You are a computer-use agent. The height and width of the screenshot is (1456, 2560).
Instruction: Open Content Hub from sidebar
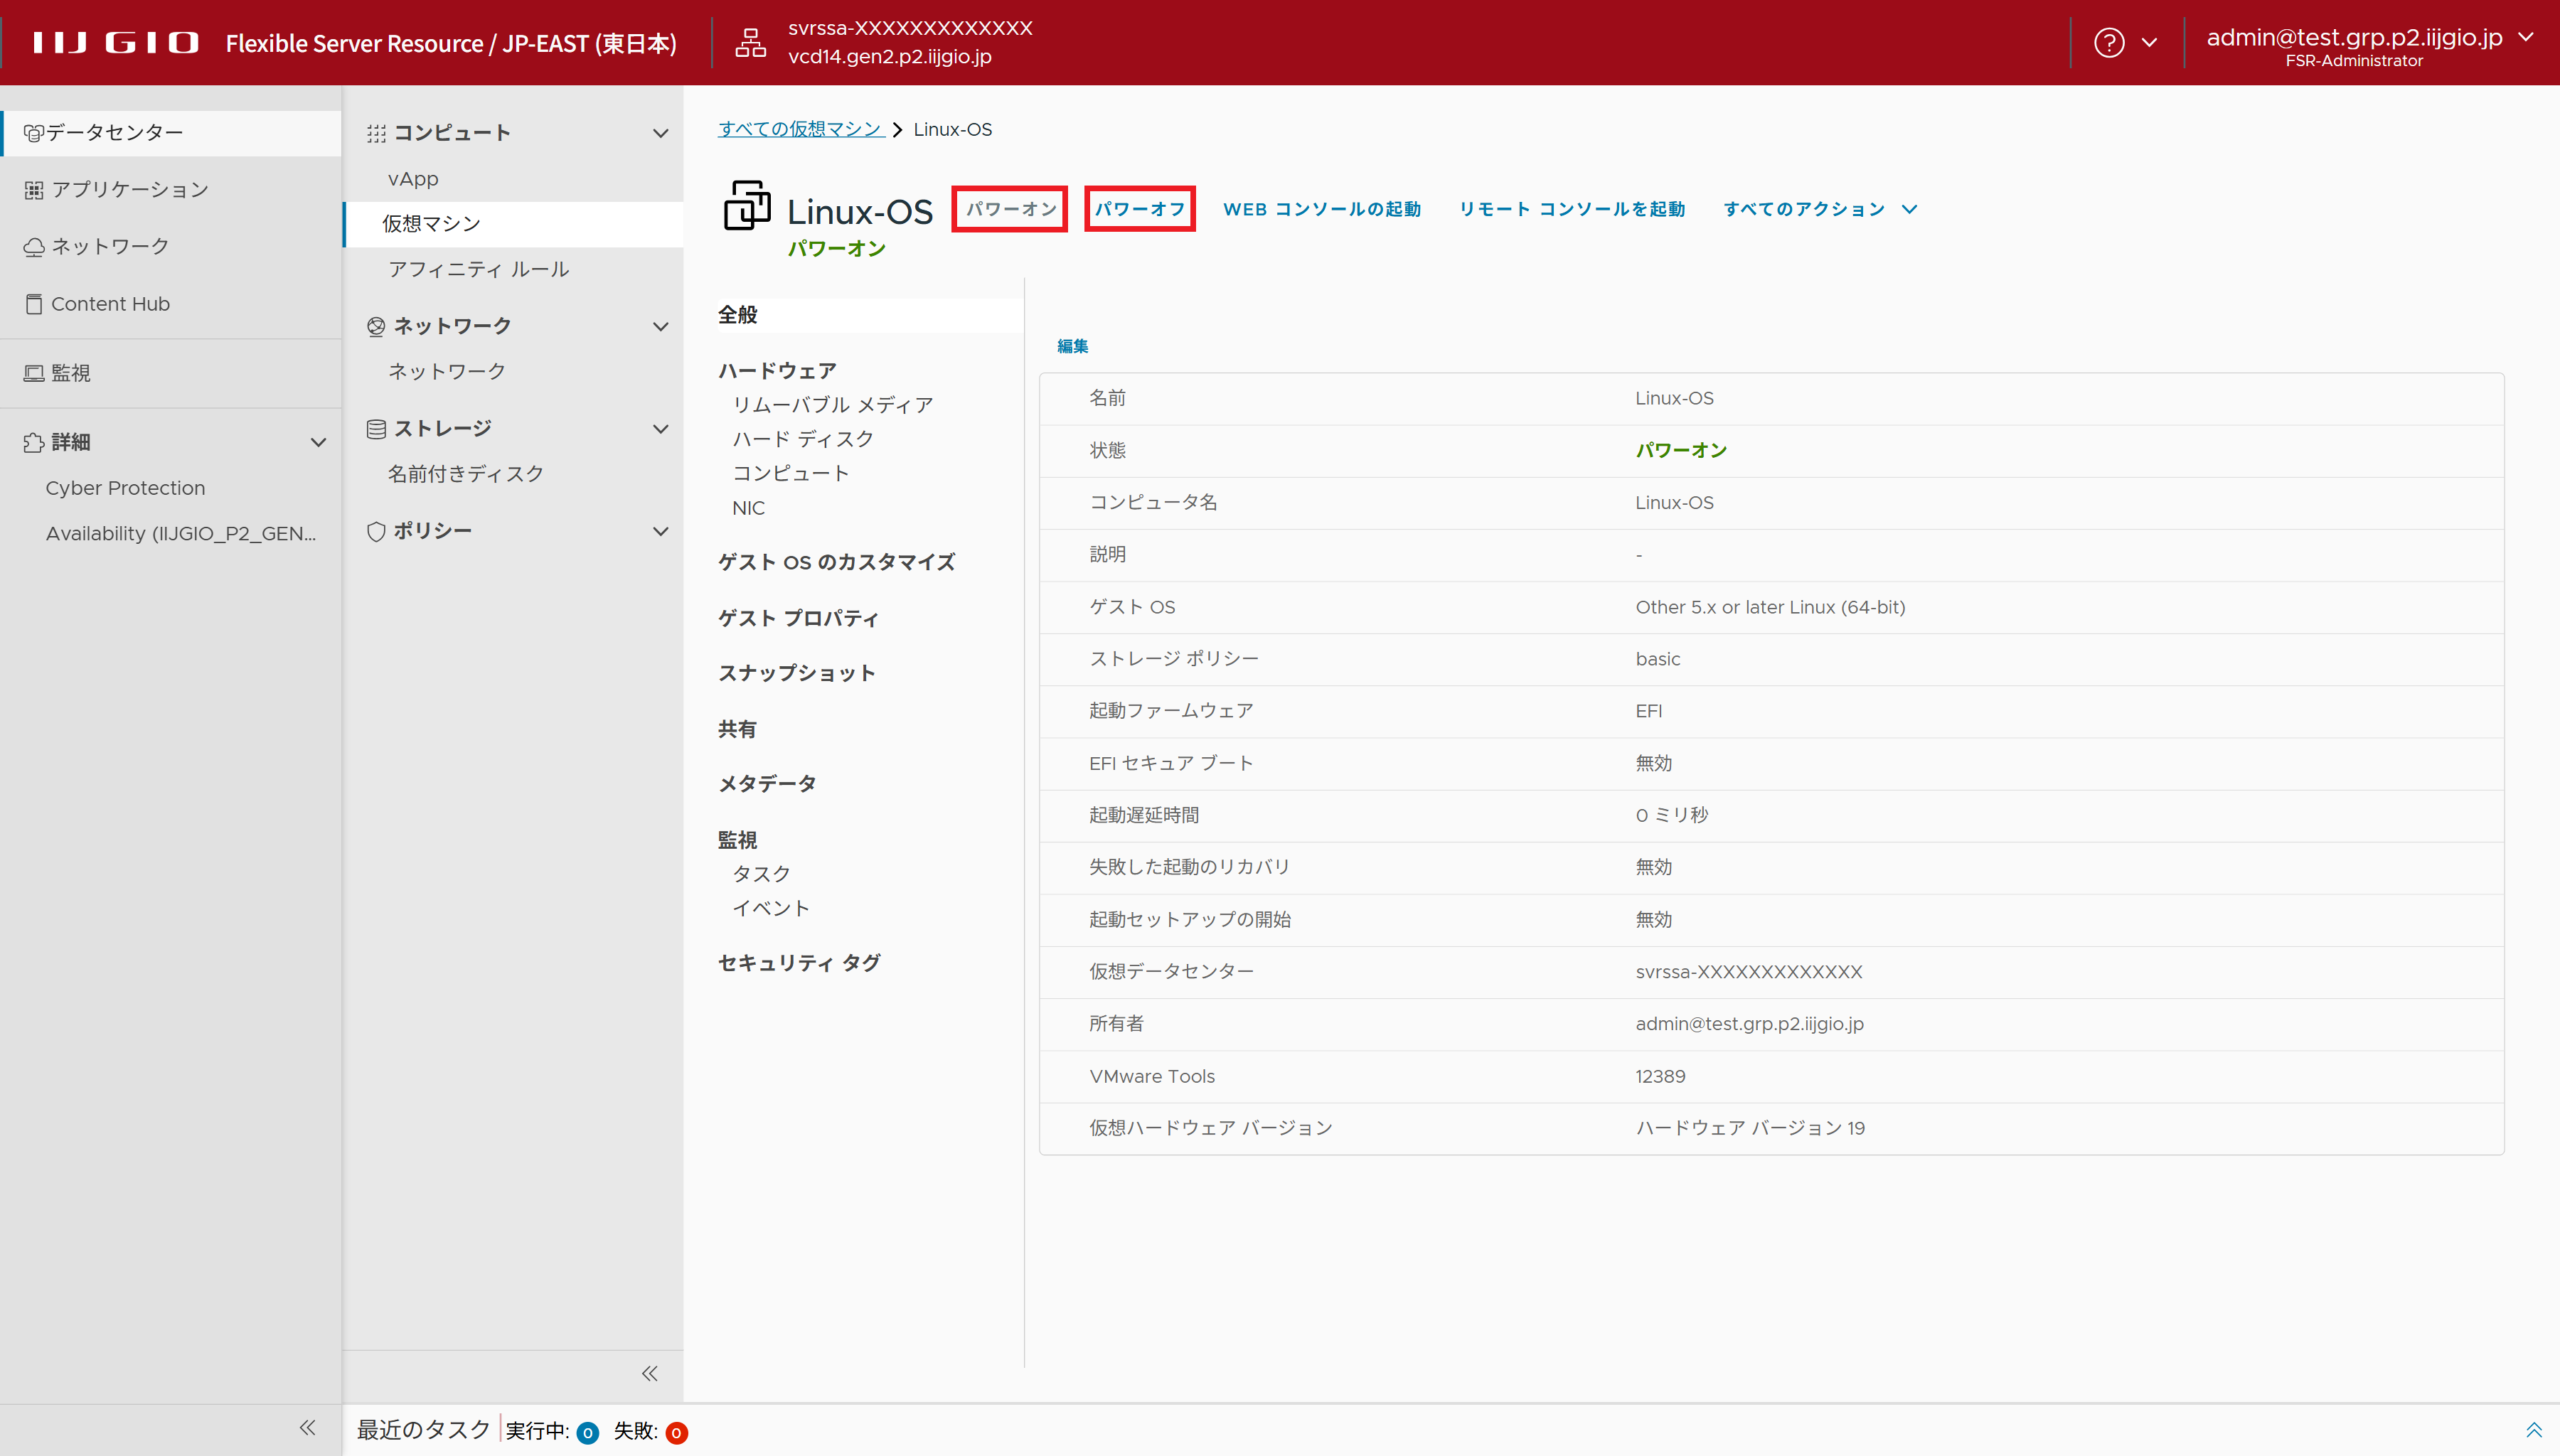[110, 304]
